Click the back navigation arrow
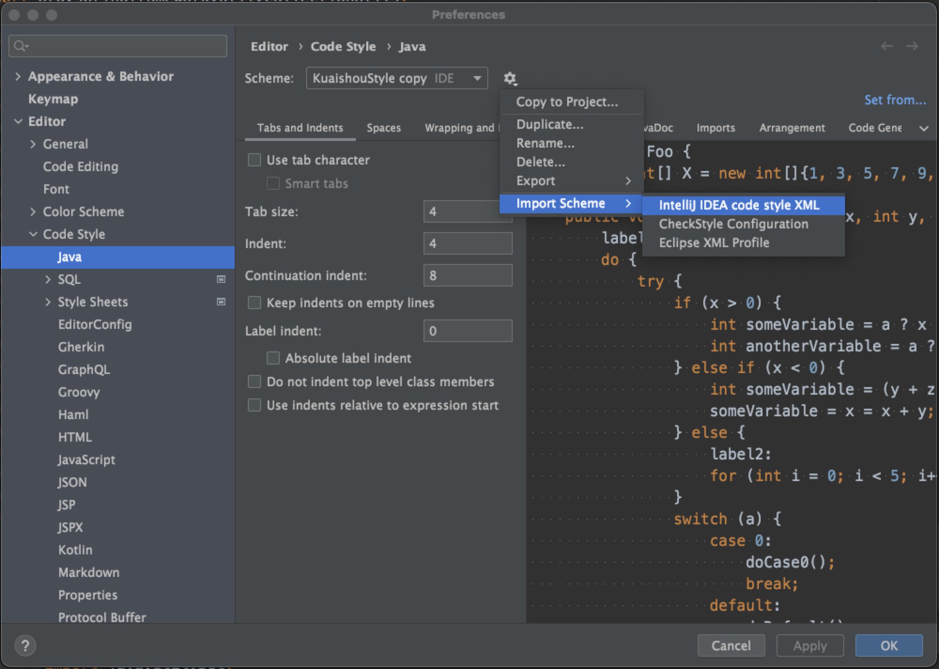This screenshot has width=939, height=669. tap(886, 46)
